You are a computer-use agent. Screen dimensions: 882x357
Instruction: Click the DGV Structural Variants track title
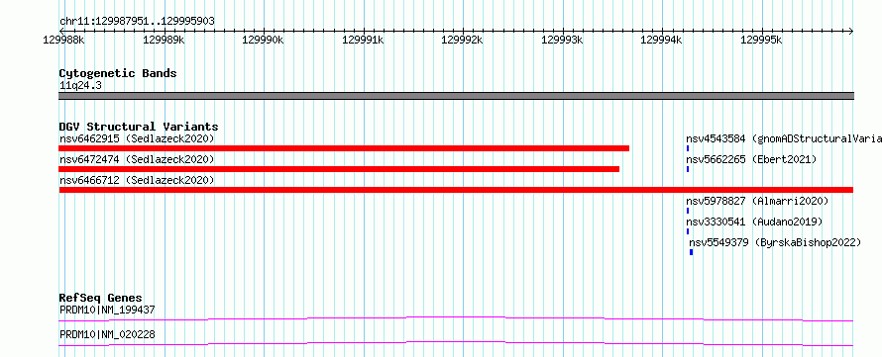pyautogui.click(x=139, y=127)
